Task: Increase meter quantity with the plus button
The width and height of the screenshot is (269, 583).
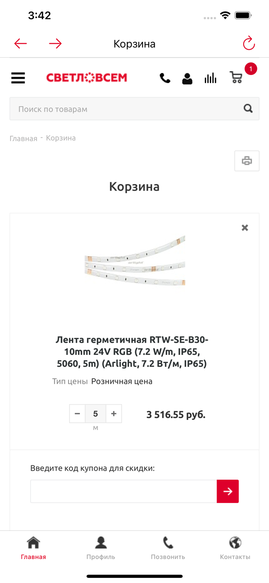Action: [114, 414]
